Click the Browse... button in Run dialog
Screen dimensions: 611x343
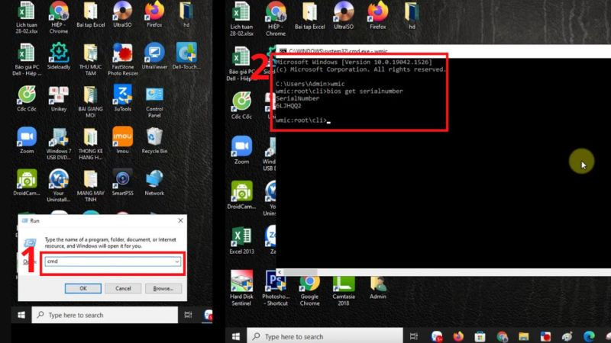click(x=163, y=288)
